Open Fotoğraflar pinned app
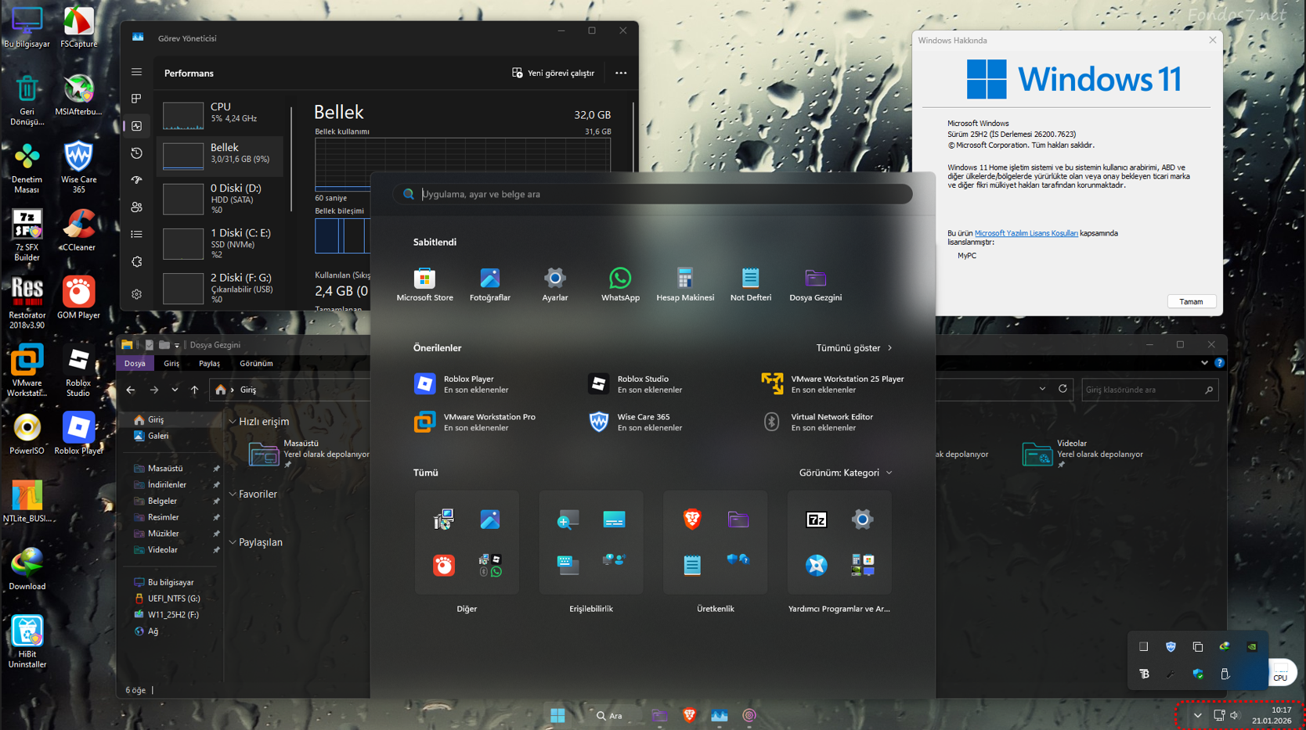Image resolution: width=1306 pixels, height=730 pixels. point(489,285)
